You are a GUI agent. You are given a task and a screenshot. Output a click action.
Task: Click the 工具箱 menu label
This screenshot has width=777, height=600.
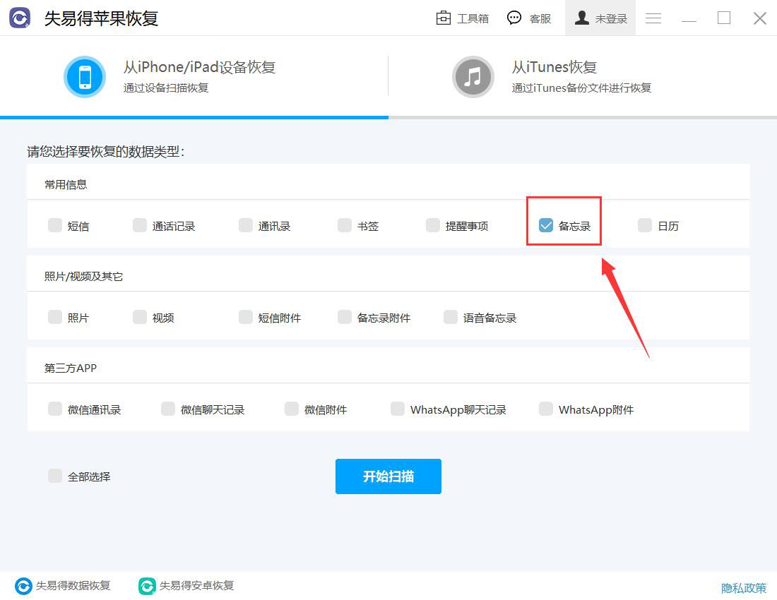473,19
